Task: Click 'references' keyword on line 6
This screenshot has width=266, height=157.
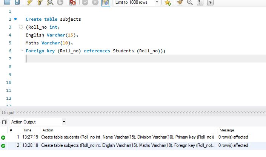Action: pyautogui.click(x=97, y=51)
